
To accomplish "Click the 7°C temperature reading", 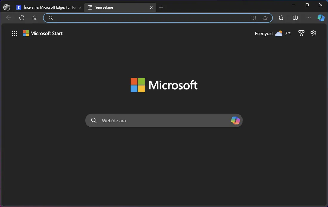I will click(x=288, y=33).
